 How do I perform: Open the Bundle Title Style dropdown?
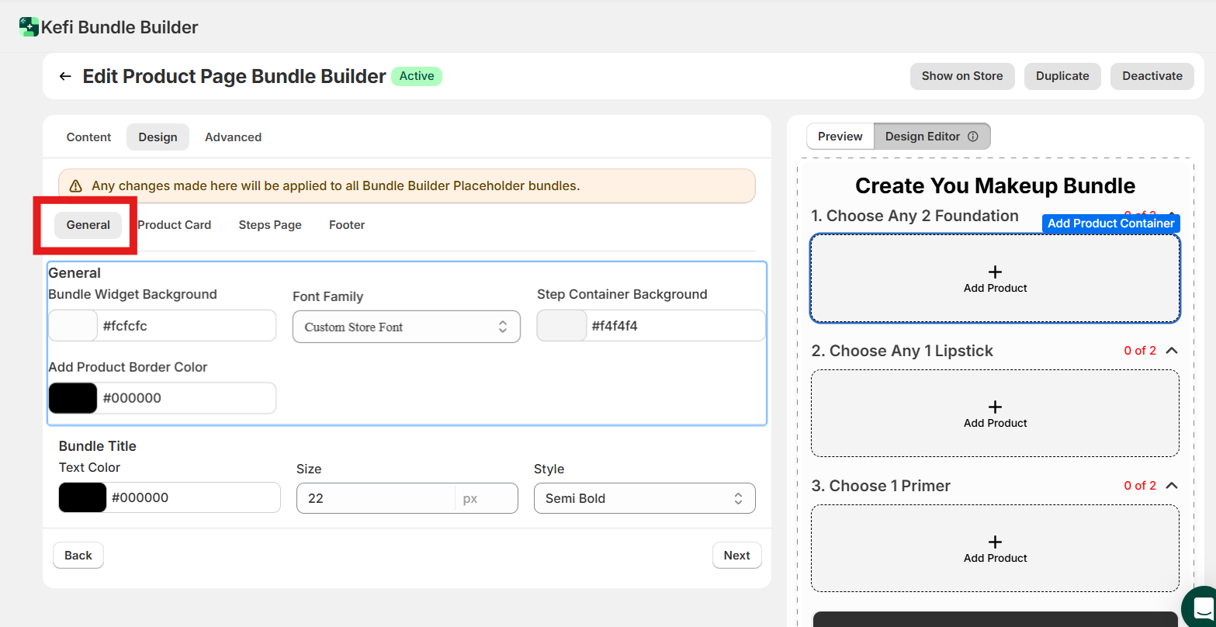644,498
